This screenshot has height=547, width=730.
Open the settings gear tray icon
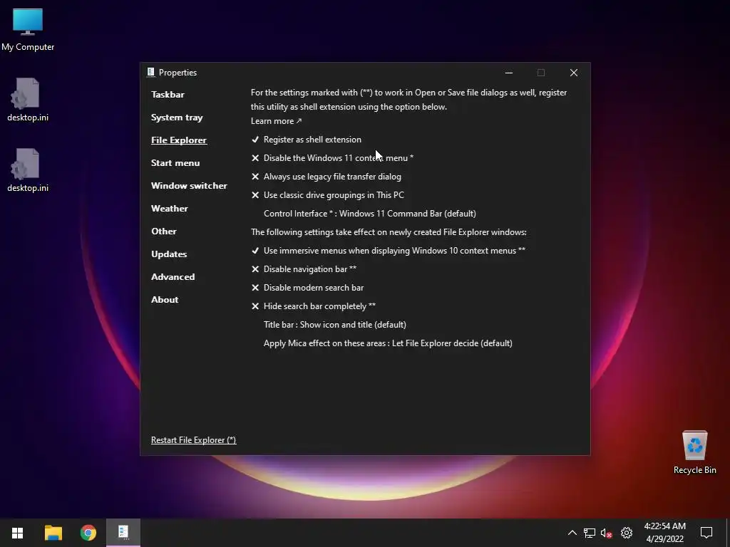click(x=627, y=533)
